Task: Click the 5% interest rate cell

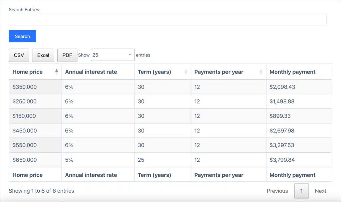Action: (98, 160)
